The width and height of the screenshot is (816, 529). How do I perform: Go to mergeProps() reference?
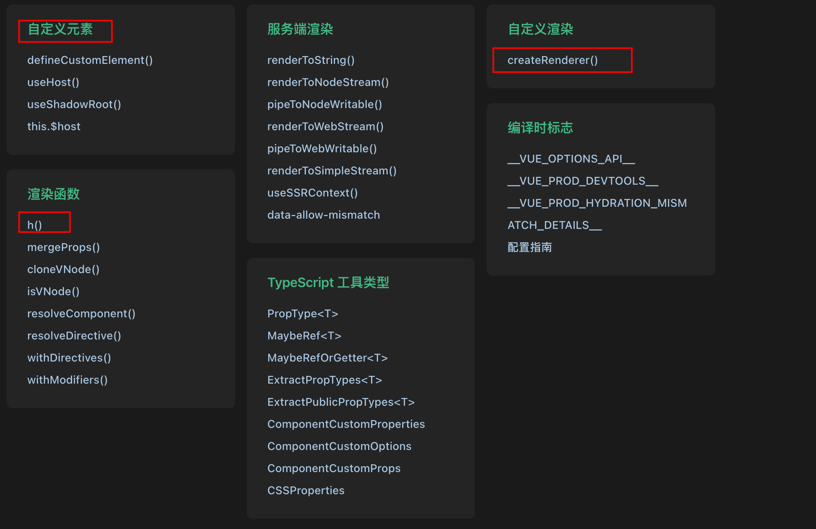64,247
